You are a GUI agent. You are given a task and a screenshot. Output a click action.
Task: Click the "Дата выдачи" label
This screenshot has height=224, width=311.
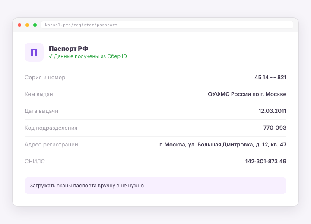[41, 111]
